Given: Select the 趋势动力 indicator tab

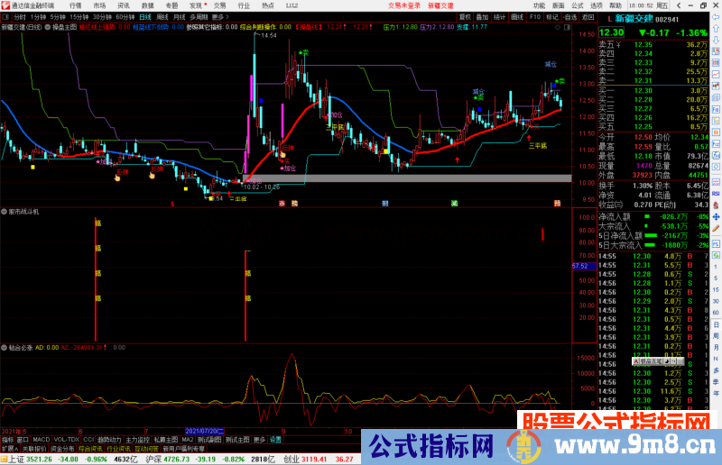Looking at the screenshot, I should (109, 440).
